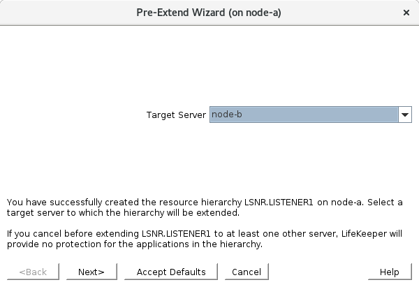This screenshot has width=419, height=287.
Task: Open Help for this wizard
Action: (x=389, y=272)
